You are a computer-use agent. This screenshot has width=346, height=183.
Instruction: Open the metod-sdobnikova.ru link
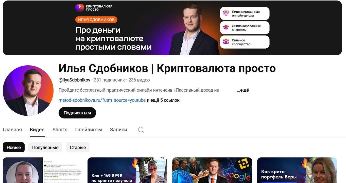[x=102, y=100]
